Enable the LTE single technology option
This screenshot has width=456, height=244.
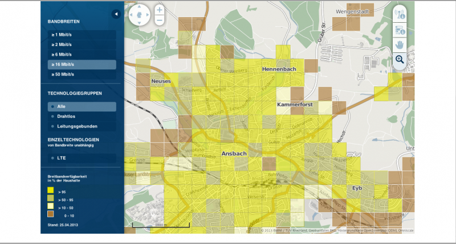pos(82,158)
